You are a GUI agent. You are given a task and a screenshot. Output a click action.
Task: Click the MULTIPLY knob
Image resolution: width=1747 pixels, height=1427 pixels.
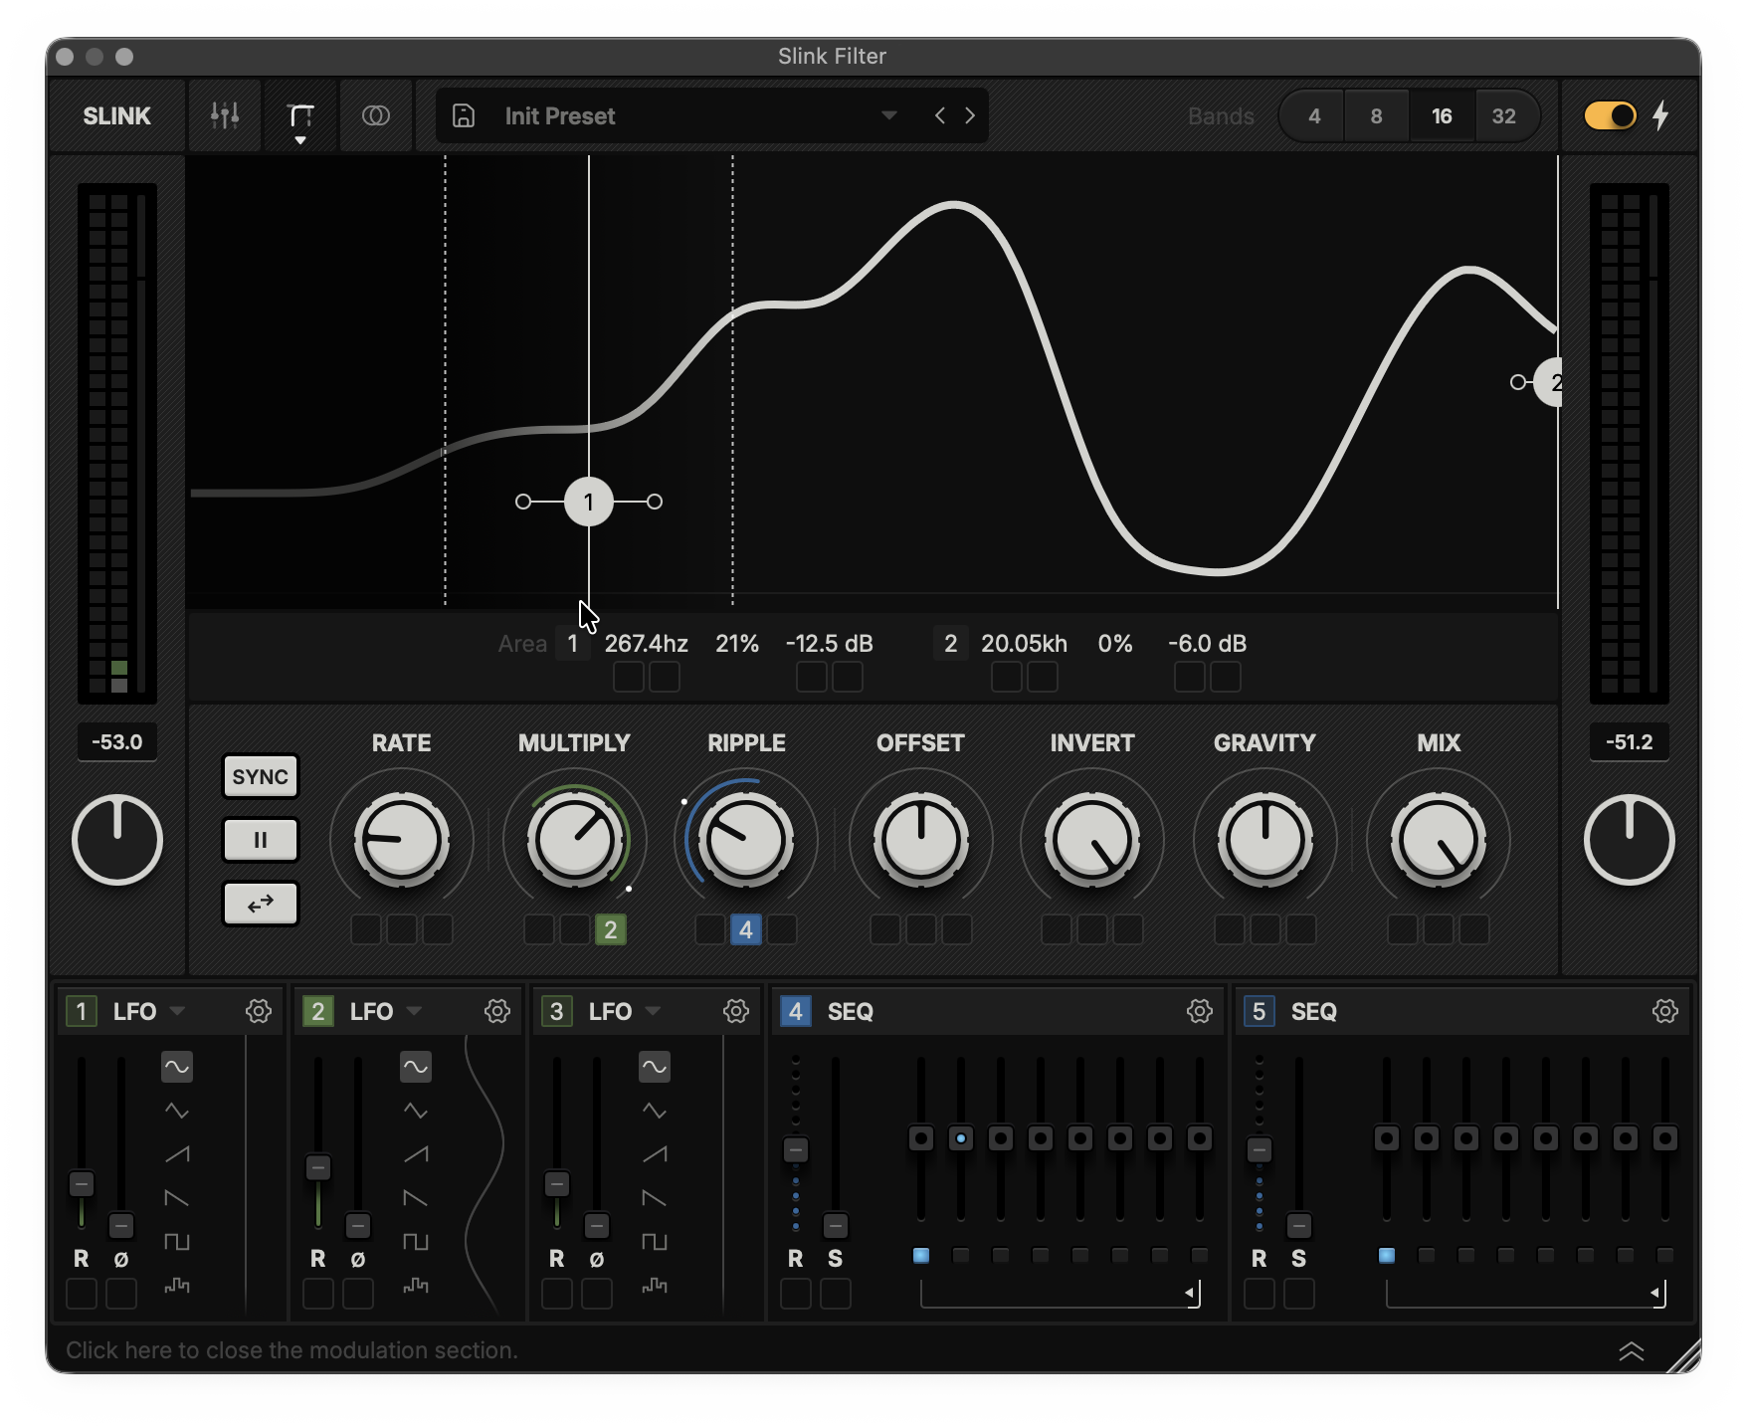tap(575, 840)
